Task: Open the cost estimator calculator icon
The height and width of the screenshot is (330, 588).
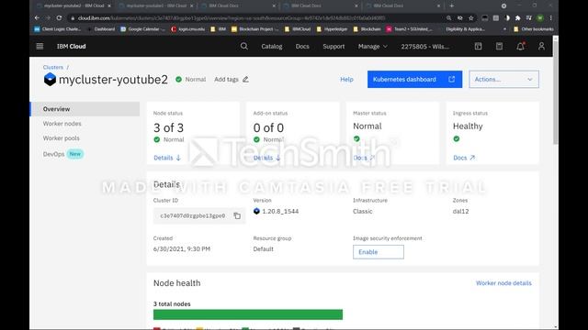Action: coord(499,46)
